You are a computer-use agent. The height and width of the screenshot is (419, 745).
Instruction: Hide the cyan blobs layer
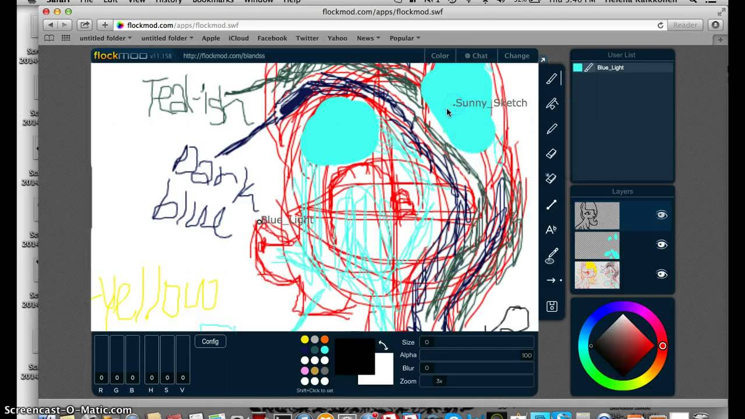point(662,244)
